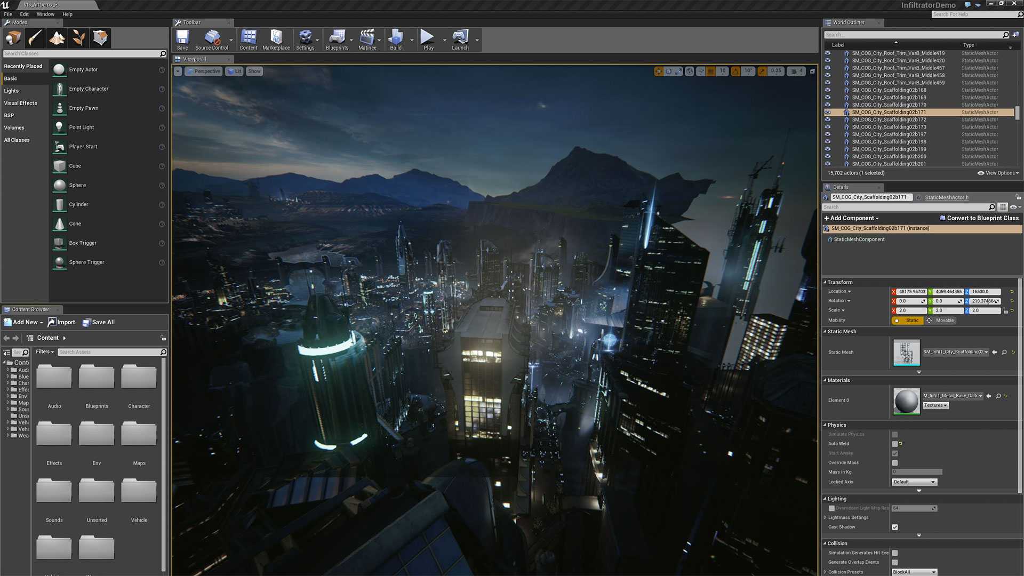Viewport: 1024px width, 576px height.
Task: Click the Launch game icon
Action: pos(459,39)
